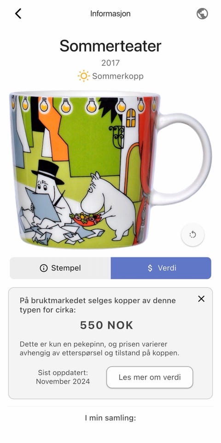Go back with the arrow icon
The image size is (221, 443).
coord(18,13)
